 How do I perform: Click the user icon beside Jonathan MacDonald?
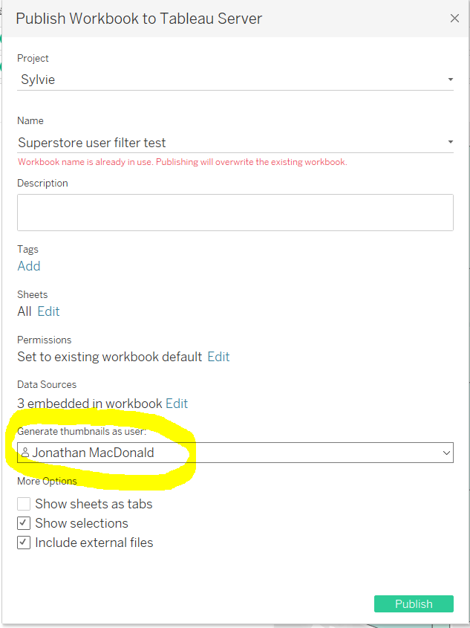pyautogui.click(x=25, y=453)
